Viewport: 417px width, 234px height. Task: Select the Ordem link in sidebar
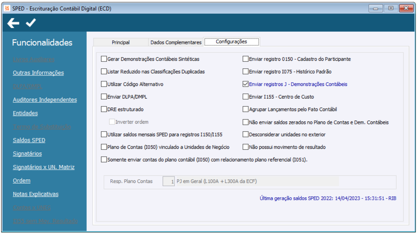[x=22, y=180]
